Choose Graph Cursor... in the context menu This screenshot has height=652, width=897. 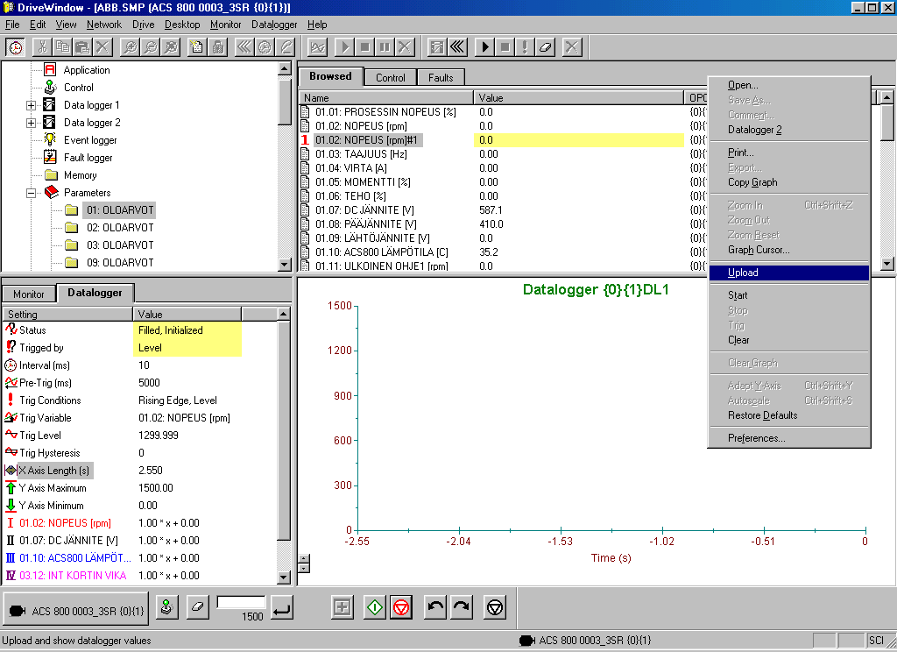point(789,250)
